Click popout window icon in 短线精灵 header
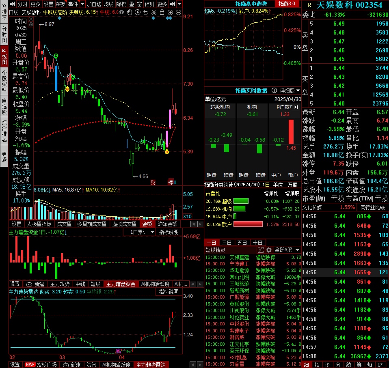This screenshot has width=389, height=368. 261,250
